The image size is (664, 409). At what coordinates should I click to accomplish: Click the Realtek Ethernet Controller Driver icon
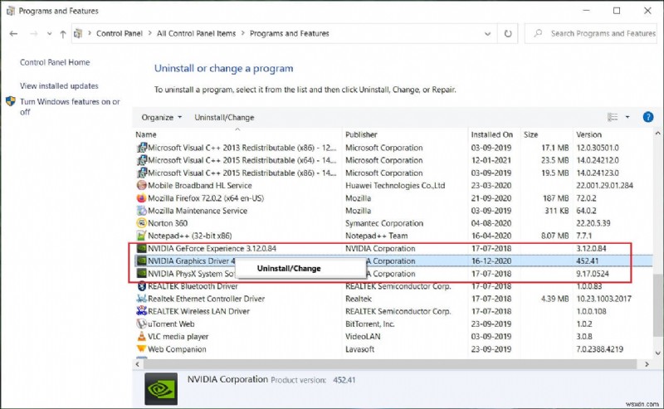point(141,299)
